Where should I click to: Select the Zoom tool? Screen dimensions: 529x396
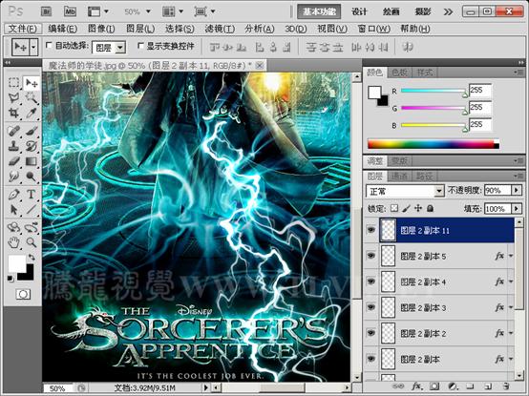click(x=32, y=242)
